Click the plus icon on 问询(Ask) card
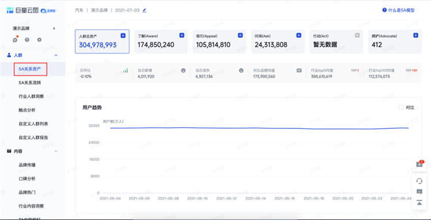This screenshot has height=220, width=431. tap(299, 36)
